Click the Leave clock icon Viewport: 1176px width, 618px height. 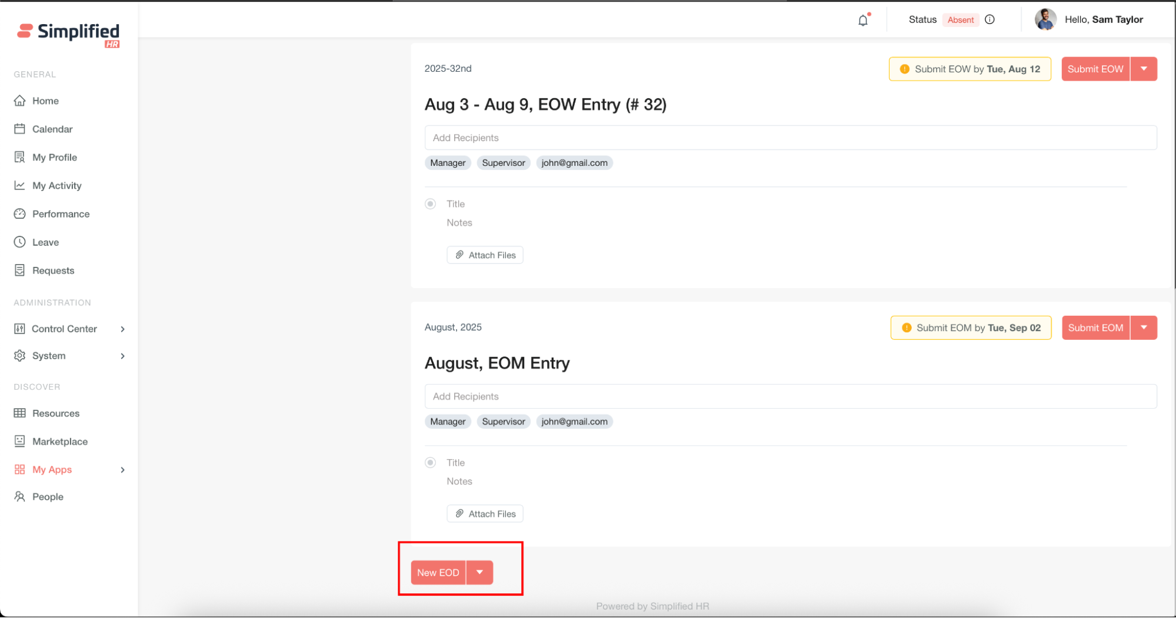(x=20, y=242)
